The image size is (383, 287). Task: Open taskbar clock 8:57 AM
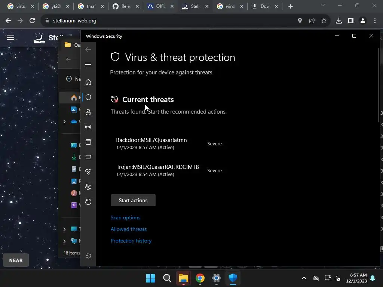[x=356, y=278]
